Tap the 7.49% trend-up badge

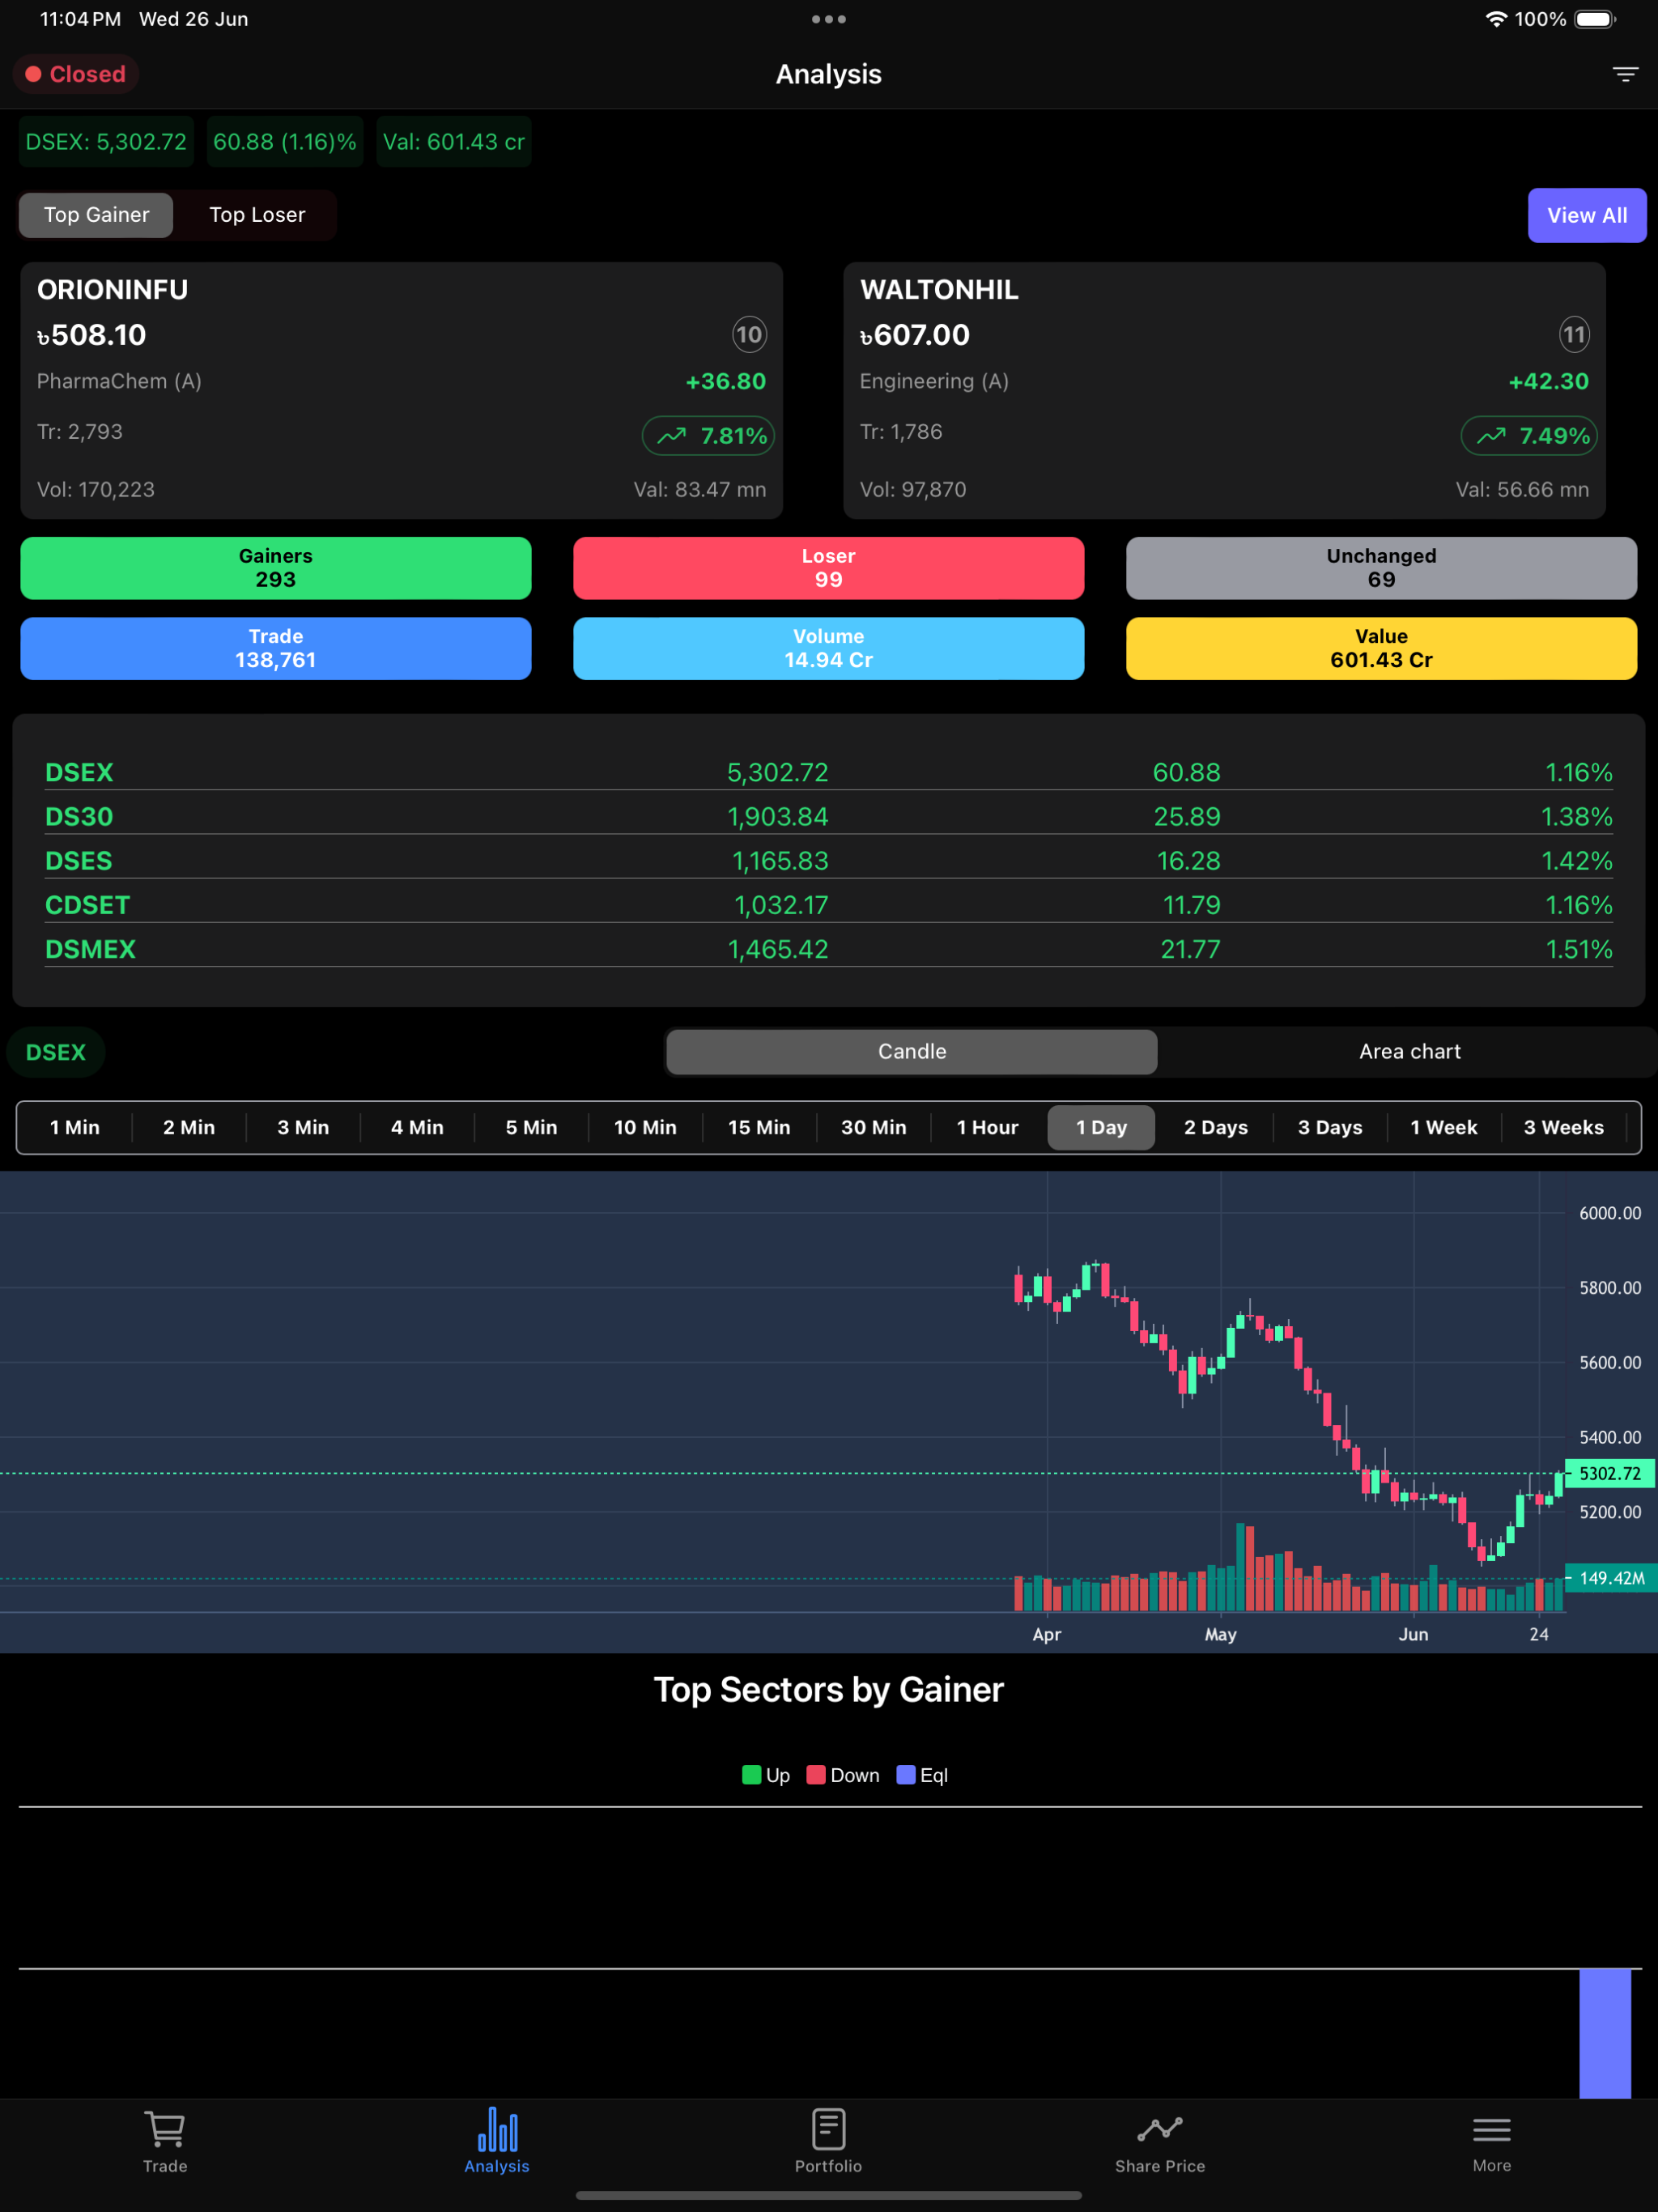coord(1529,436)
